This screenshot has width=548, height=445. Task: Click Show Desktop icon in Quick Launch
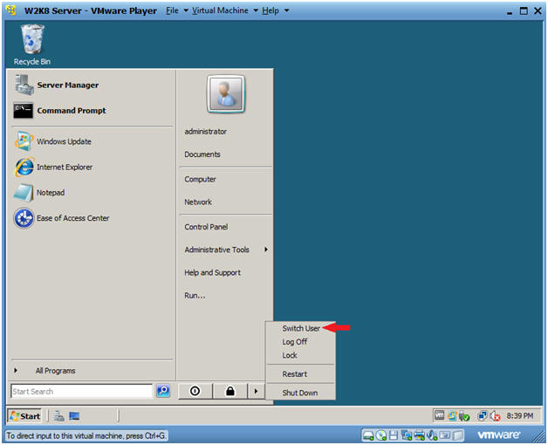(74, 416)
